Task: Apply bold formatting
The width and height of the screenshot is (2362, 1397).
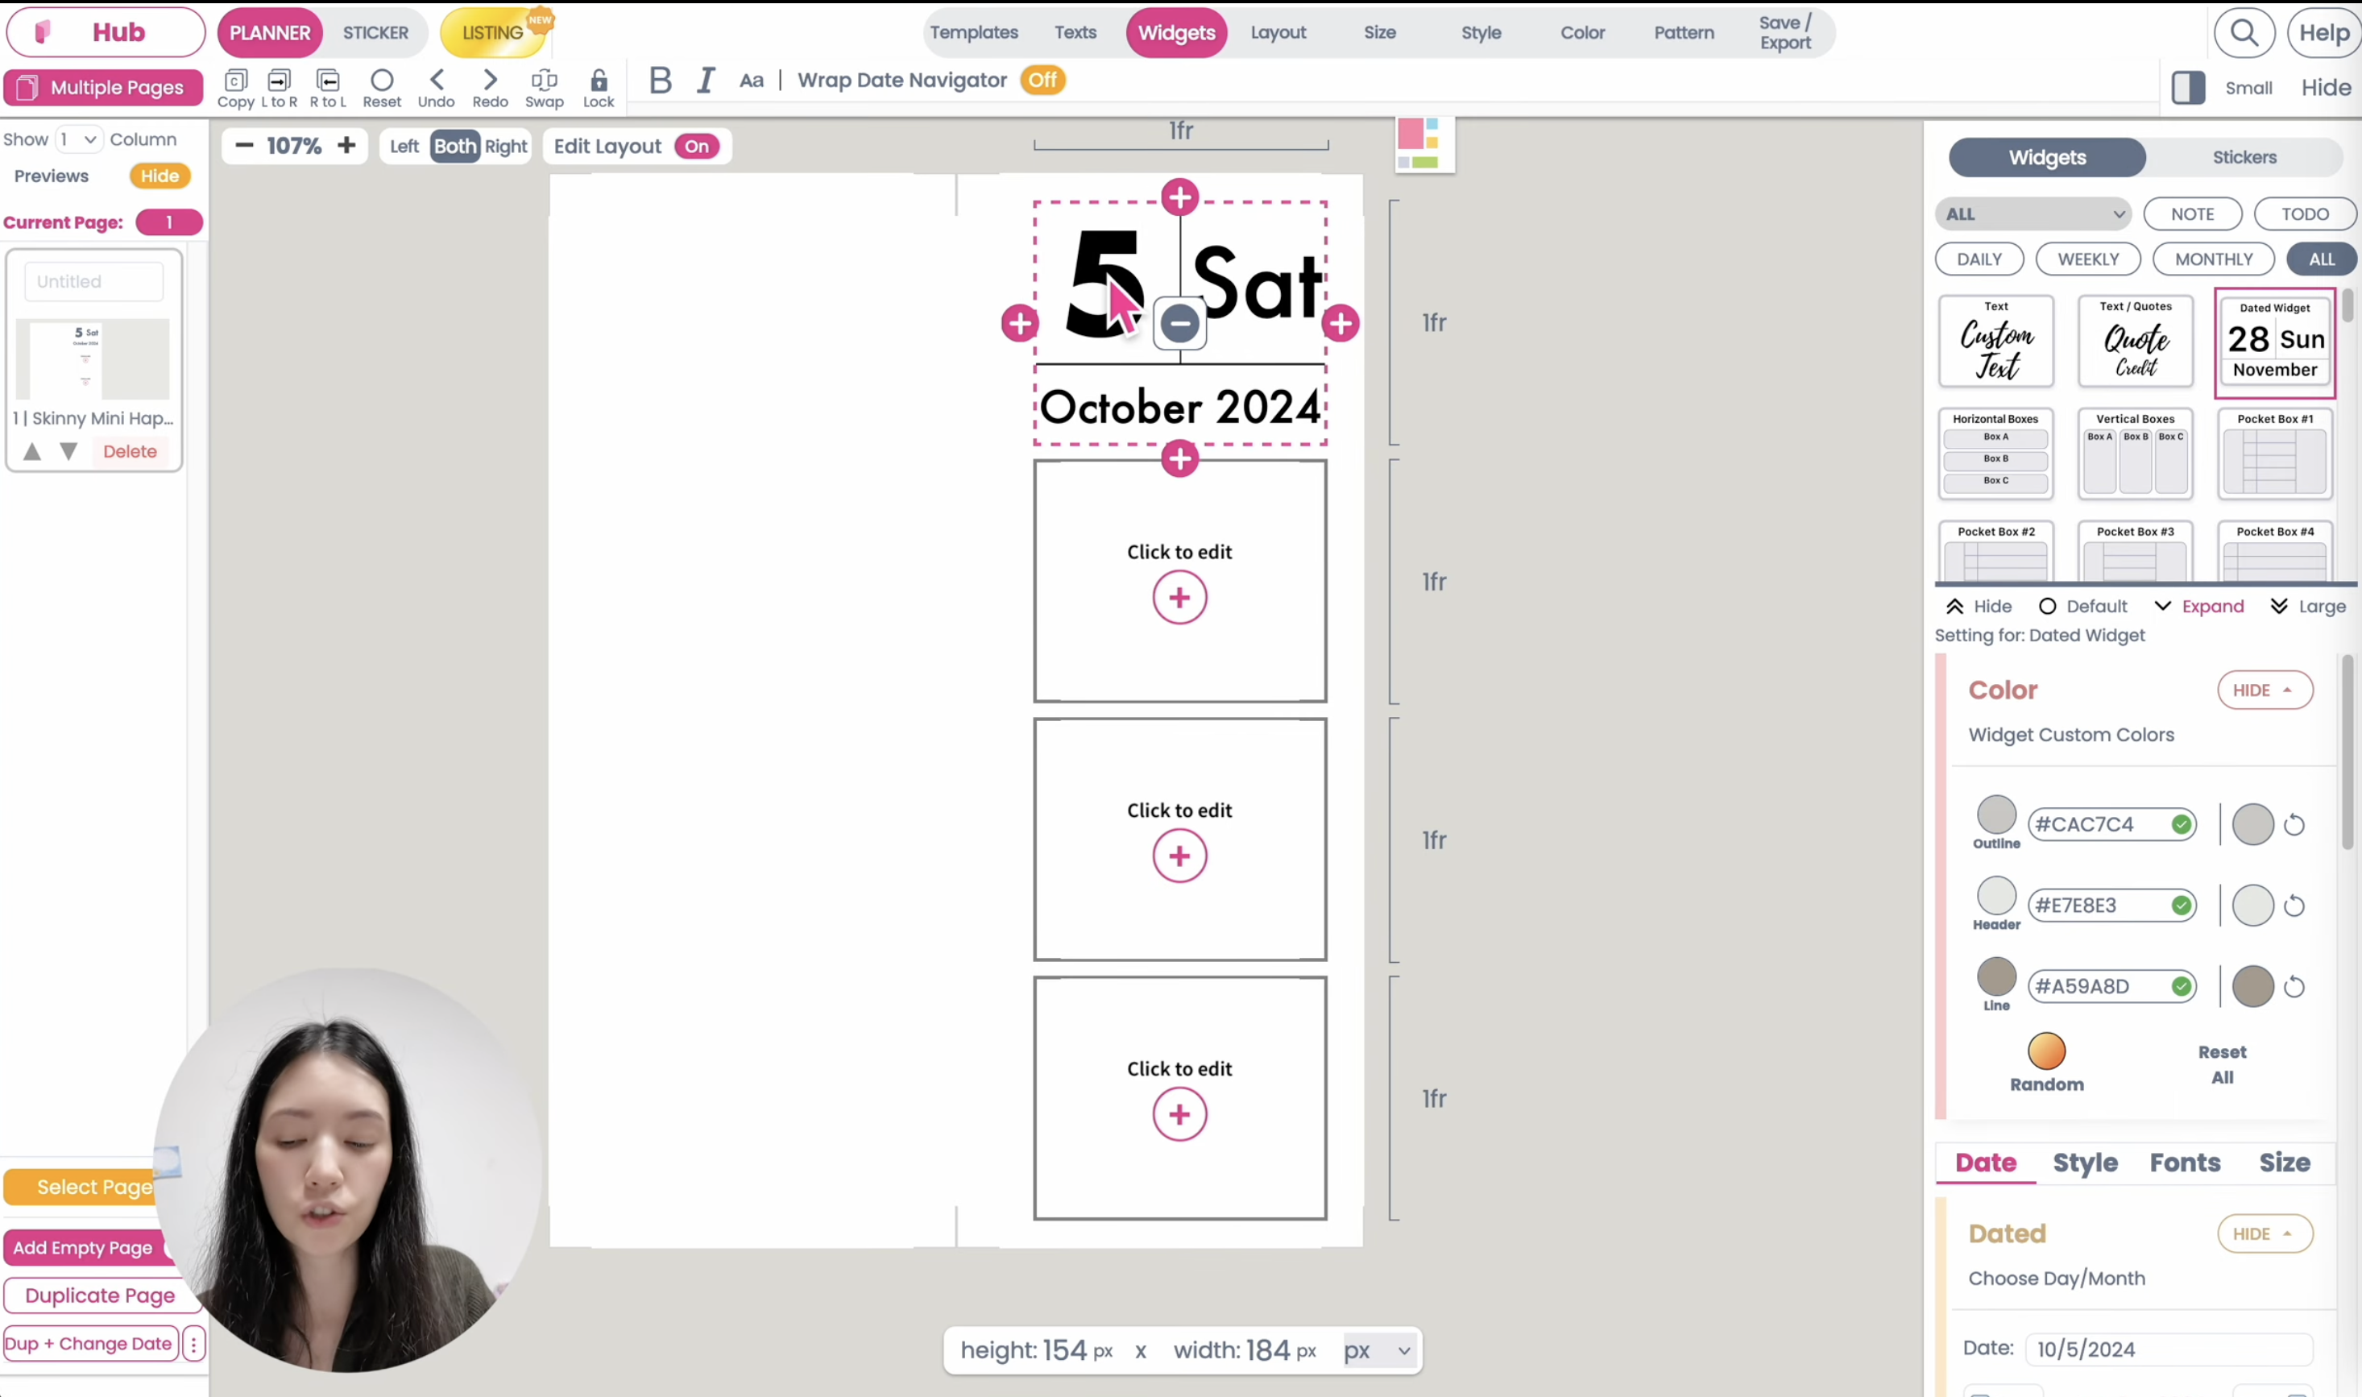Action: pos(660,81)
